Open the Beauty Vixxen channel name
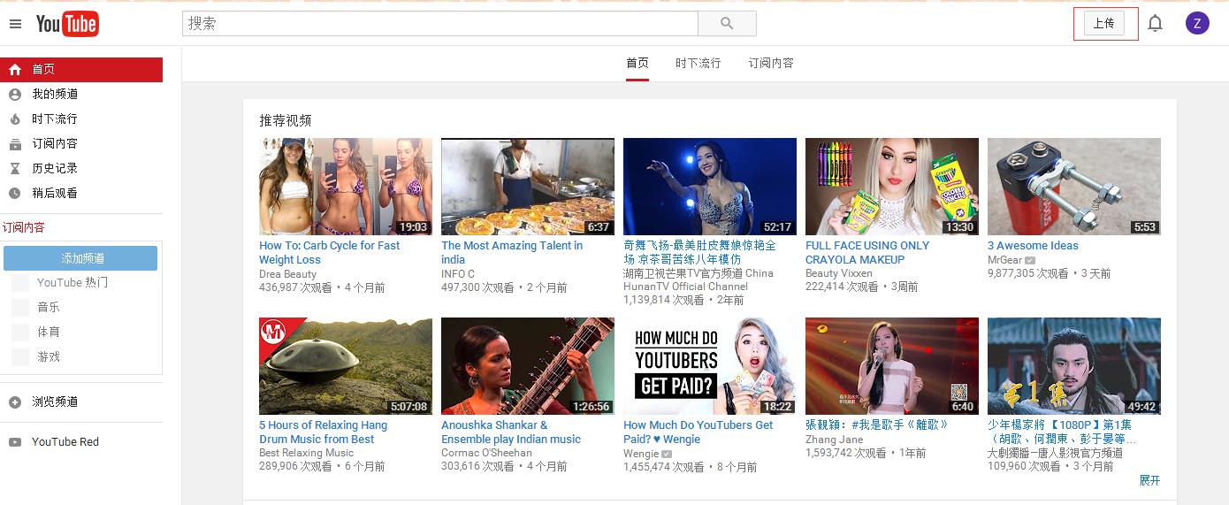This screenshot has height=505, width=1229. point(839,274)
